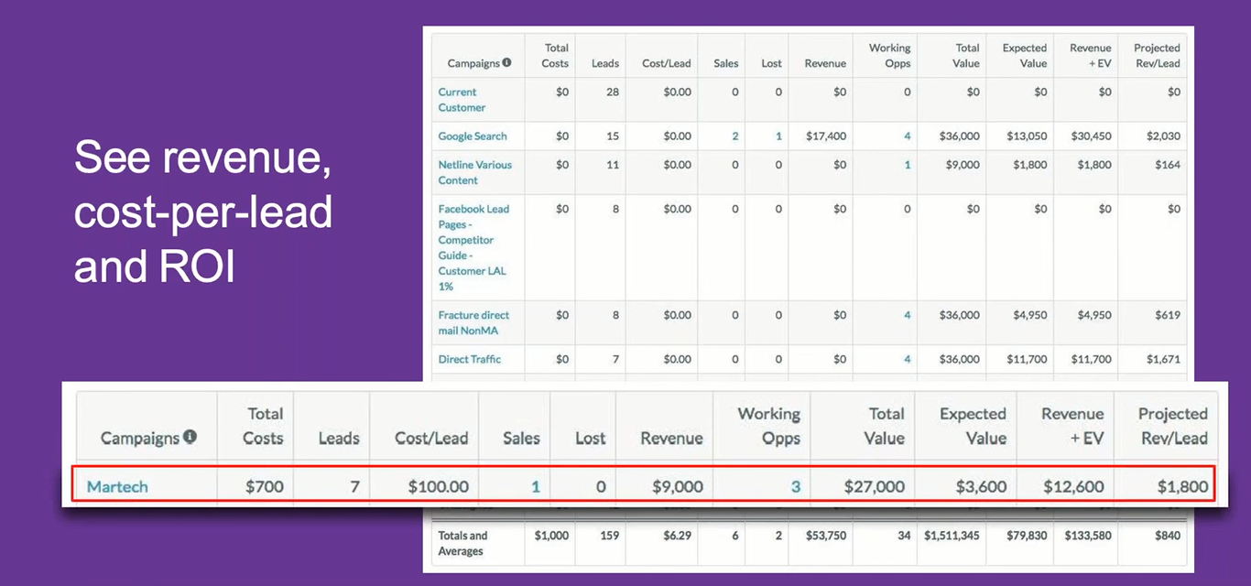Click Netline Various Content working opps count
This screenshot has height=586, width=1251.
(907, 166)
